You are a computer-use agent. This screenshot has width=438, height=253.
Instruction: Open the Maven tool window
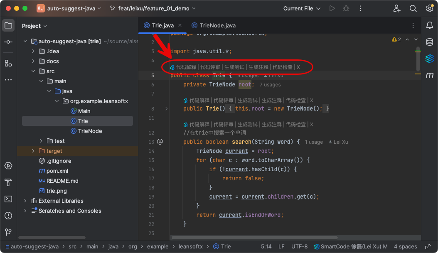coord(430,75)
